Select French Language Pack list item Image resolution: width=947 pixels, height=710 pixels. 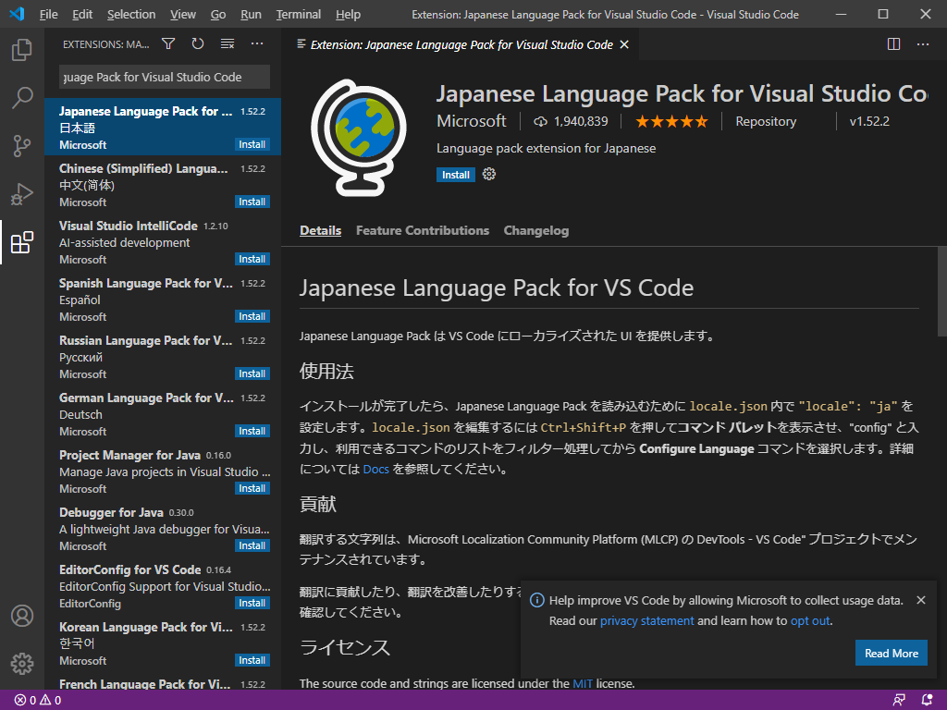(x=163, y=681)
